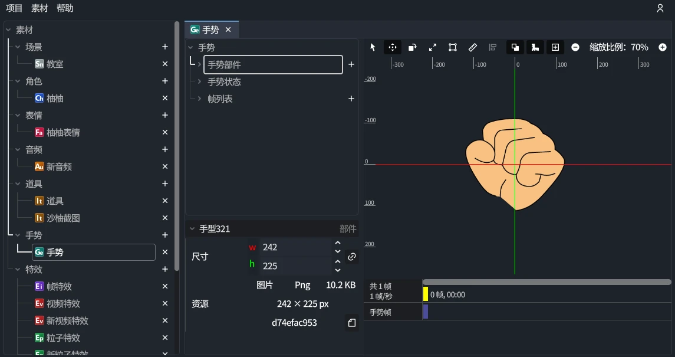
Task: Add a new 特效 item
Action: (x=165, y=269)
